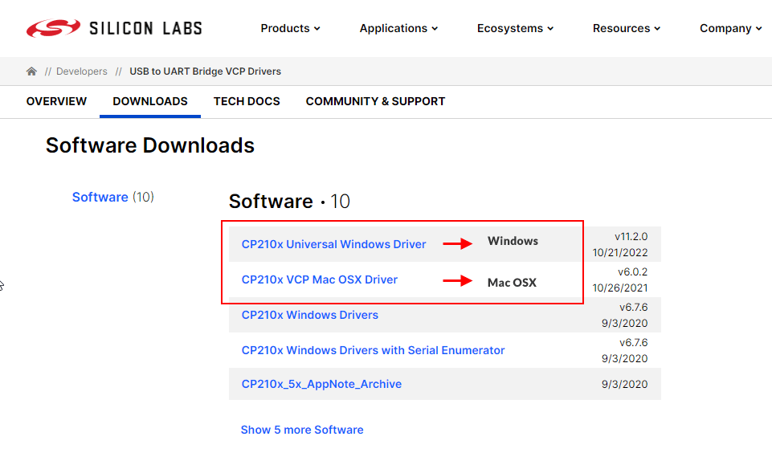Screen dimensions: 772x461
Task: Go to Community & Support tab
Action: coord(375,101)
